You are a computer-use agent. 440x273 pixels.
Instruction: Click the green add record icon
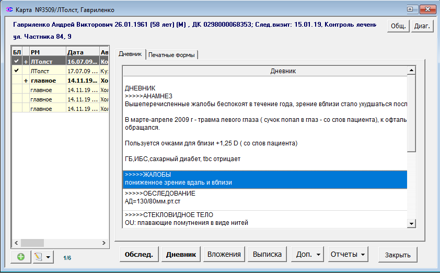[x=20, y=257]
